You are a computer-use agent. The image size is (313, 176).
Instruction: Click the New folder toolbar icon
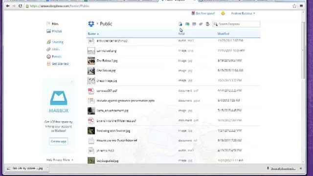pos(187,24)
